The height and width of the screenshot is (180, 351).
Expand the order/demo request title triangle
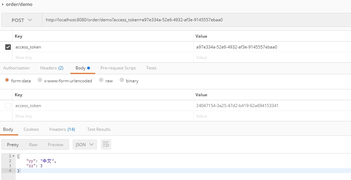(x=3, y=4)
